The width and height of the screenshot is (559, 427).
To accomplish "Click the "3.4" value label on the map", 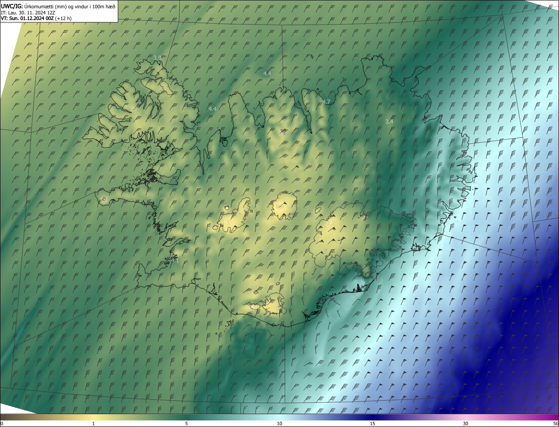I will (x=389, y=121).
